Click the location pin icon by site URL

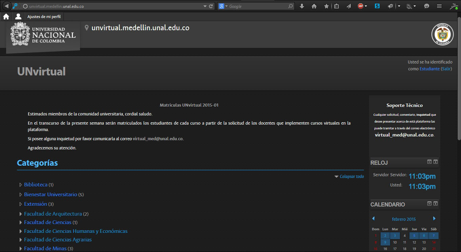click(87, 28)
